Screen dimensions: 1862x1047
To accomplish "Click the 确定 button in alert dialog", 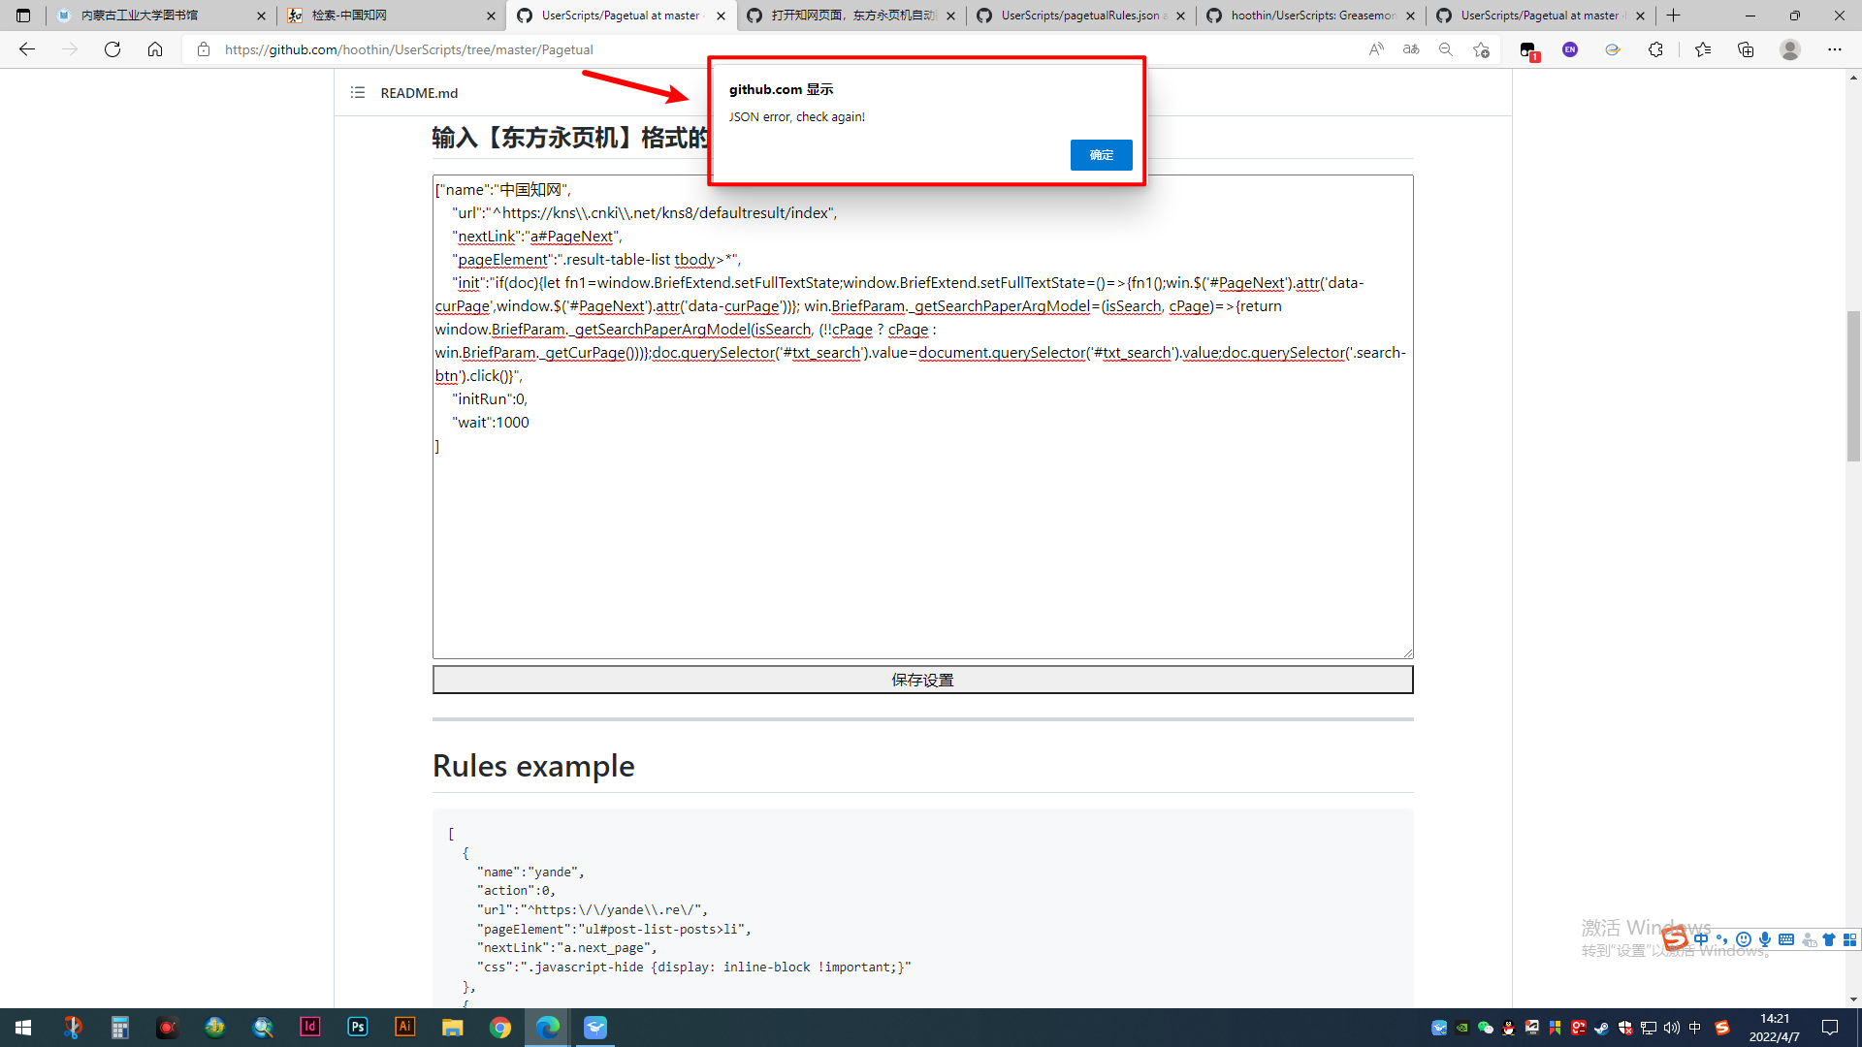I will click(x=1101, y=155).
